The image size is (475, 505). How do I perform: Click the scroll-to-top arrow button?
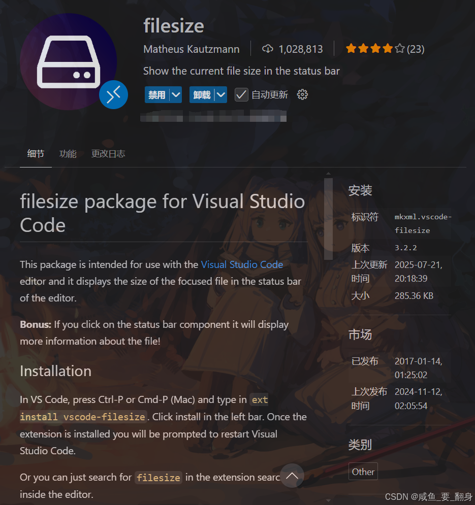click(x=292, y=476)
